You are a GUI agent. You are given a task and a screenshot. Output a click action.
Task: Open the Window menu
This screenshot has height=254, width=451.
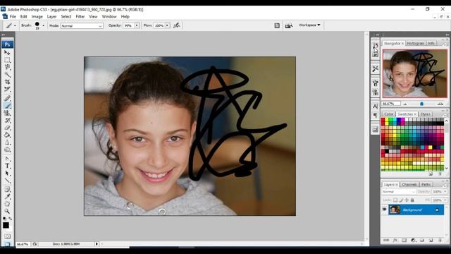click(109, 17)
